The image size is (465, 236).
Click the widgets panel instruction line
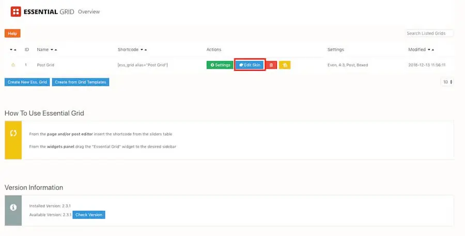(x=103, y=147)
